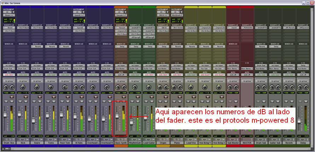This screenshot has height=152, width=315.
Task: Open Eleven Free insert on RhythmGutr
Action: (x=135, y=31)
